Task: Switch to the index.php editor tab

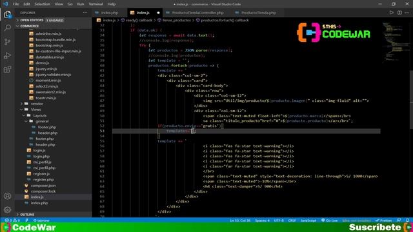Action: 109,13
